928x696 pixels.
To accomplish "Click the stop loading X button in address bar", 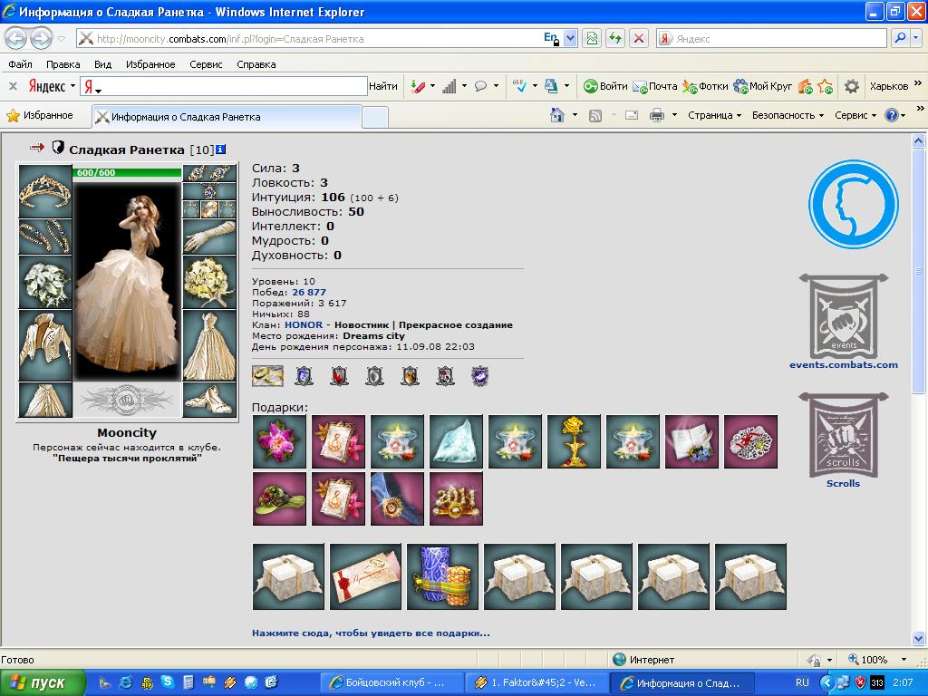I will 639,38.
